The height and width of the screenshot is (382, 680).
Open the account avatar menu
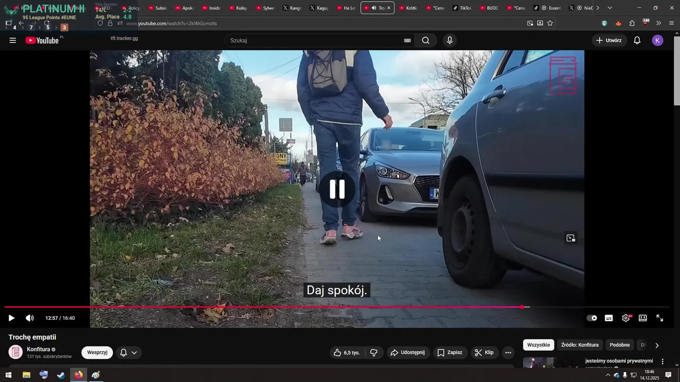[x=658, y=40]
